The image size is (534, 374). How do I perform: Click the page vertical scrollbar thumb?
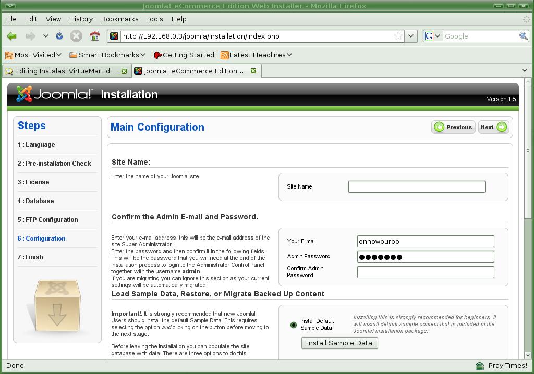coord(528,152)
